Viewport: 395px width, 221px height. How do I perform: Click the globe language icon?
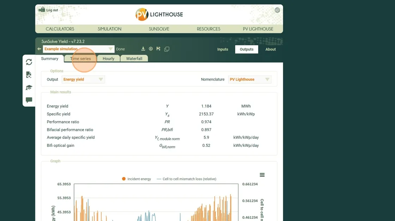pyautogui.click(x=277, y=10)
